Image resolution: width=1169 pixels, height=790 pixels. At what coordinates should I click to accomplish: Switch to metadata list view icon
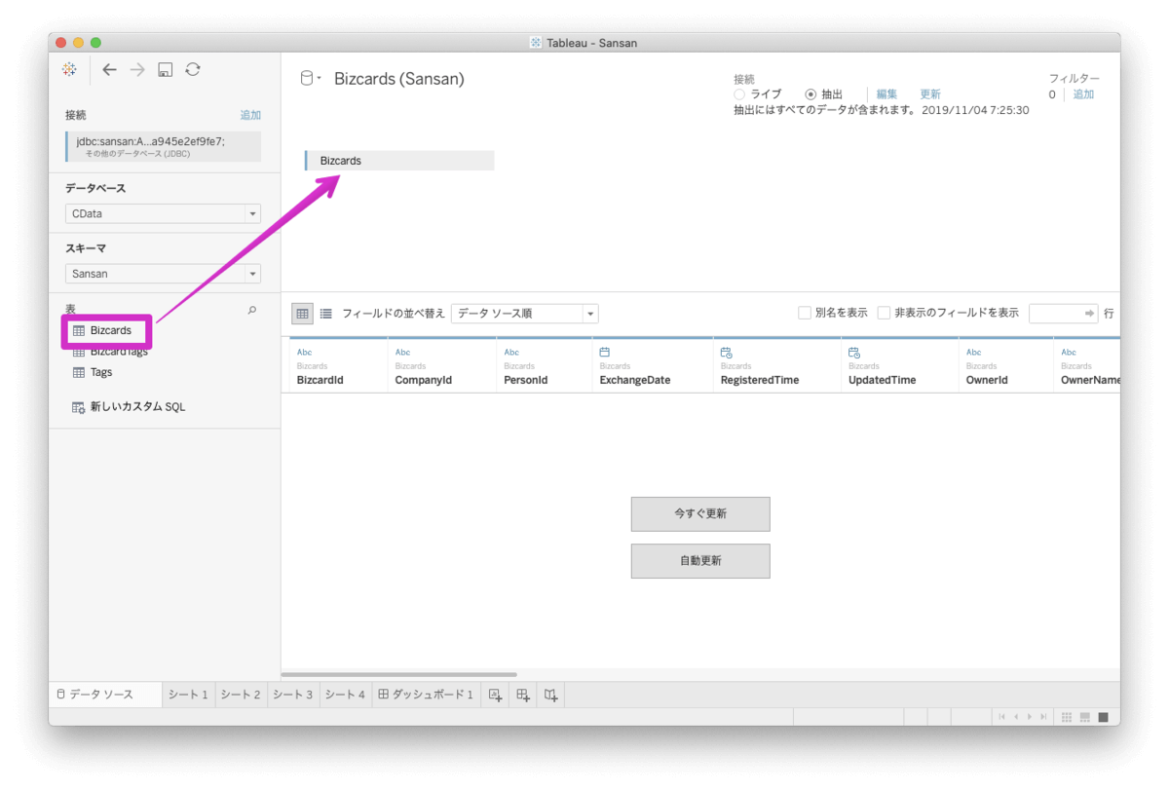click(x=325, y=314)
